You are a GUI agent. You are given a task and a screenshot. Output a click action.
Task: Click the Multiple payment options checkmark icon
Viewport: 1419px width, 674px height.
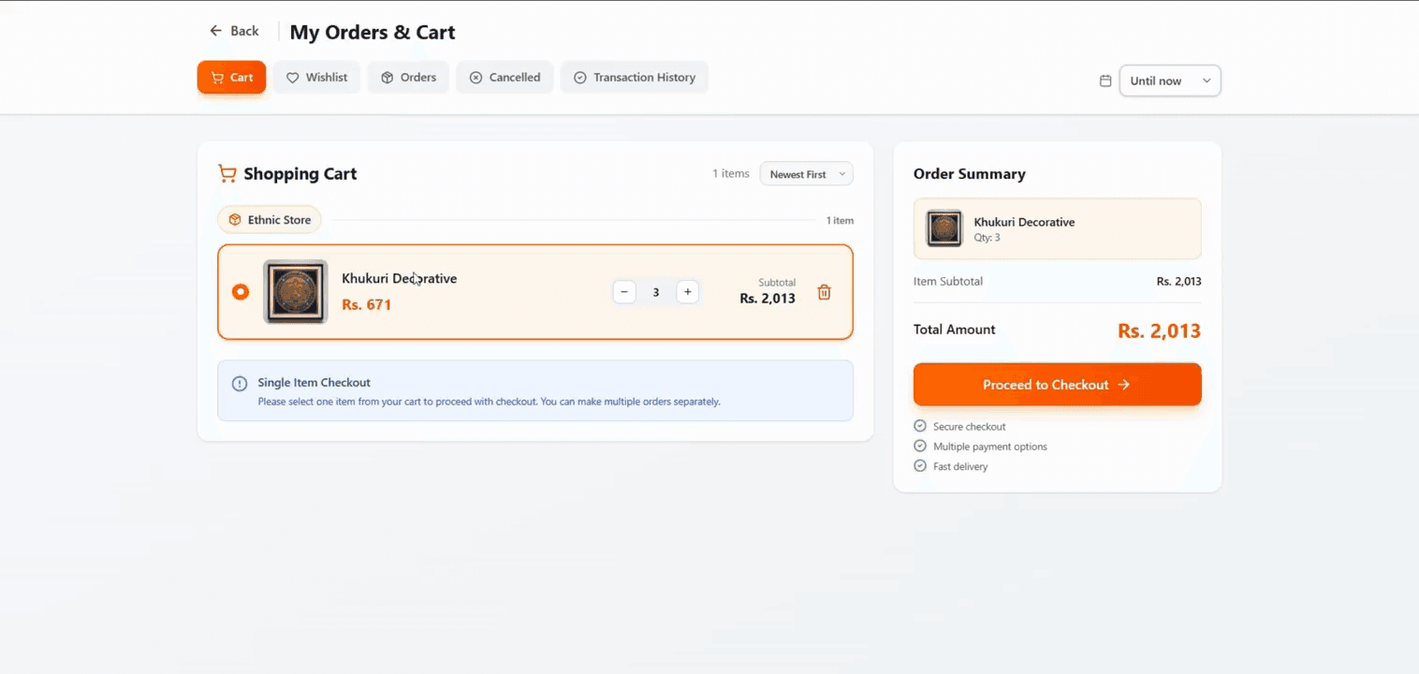(x=920, y=446)
